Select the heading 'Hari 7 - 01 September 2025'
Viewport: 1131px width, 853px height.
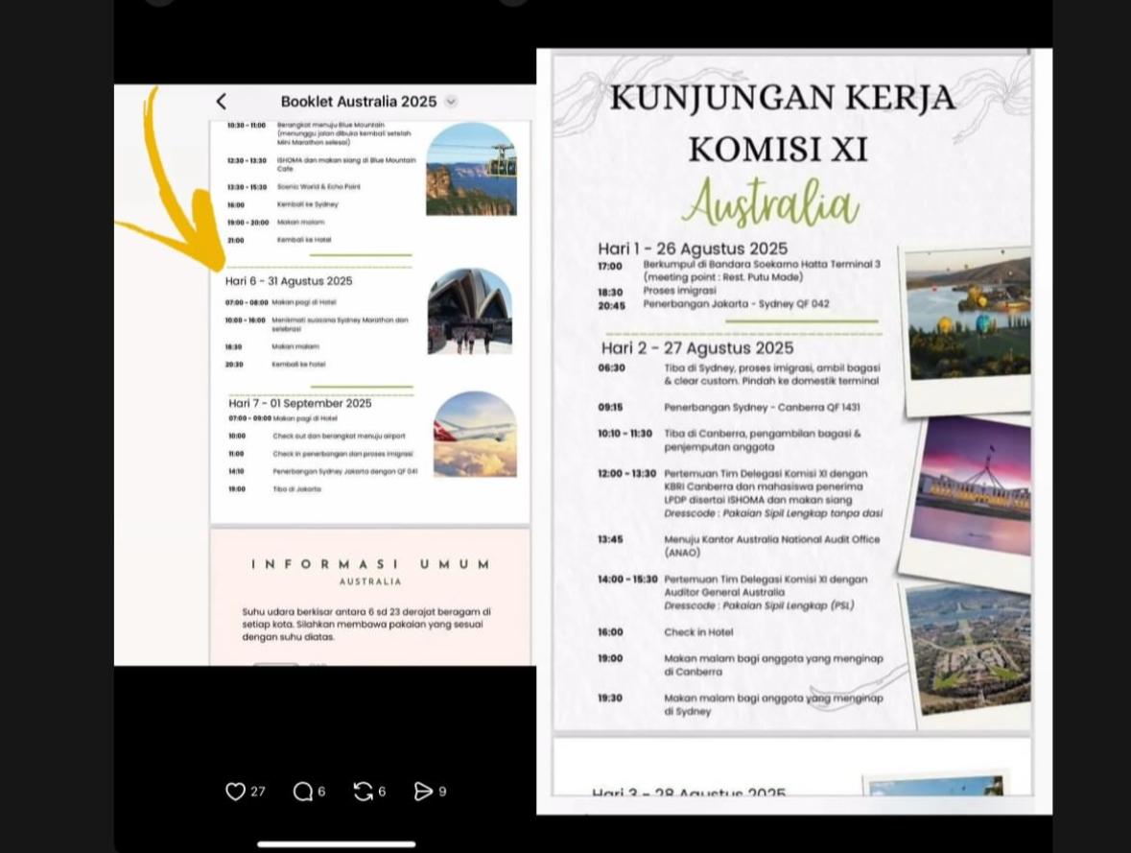click(300, 403)
